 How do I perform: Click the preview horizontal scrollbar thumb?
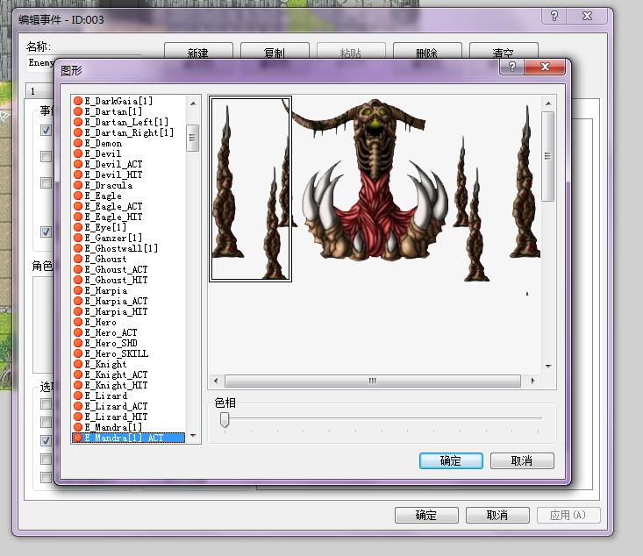(x=373, y=381)
